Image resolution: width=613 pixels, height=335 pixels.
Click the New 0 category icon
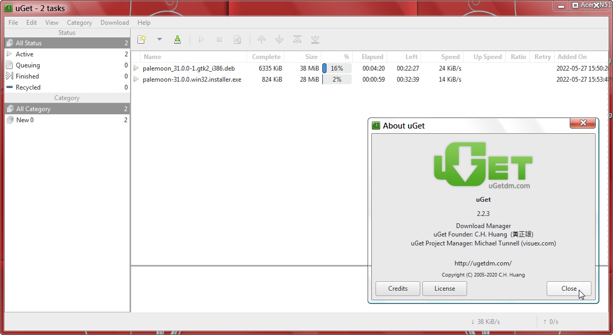click(x=10, y=120)
